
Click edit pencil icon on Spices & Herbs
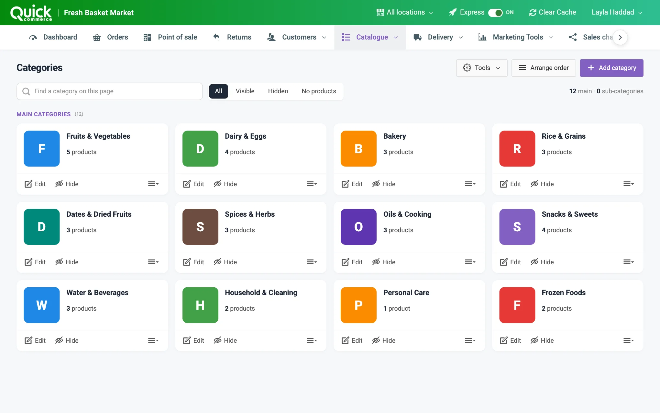pyautogui.click(x=187, y=262)
